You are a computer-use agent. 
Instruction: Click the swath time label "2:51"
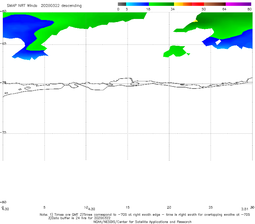pyautogui.click(x=245, y=209)
